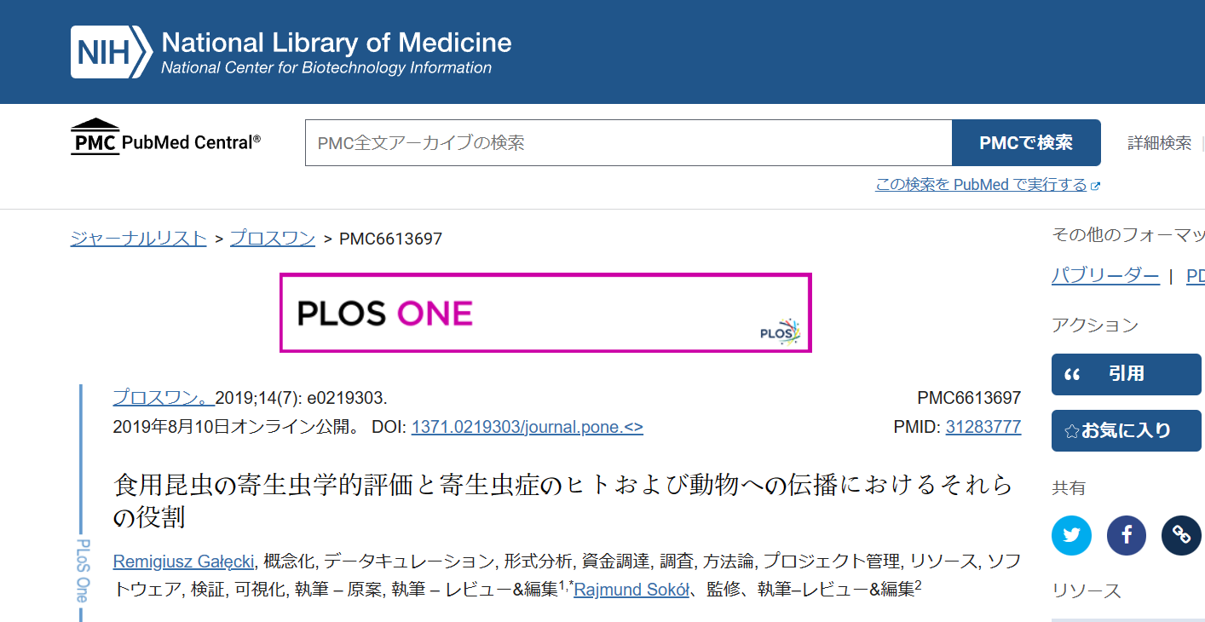
Task: Click in the PMC full-text search field
Action: (x=628, y=143)
